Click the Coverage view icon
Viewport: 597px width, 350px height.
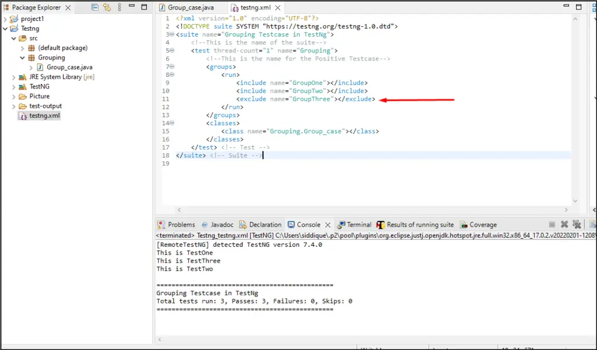tap(463, 225)
